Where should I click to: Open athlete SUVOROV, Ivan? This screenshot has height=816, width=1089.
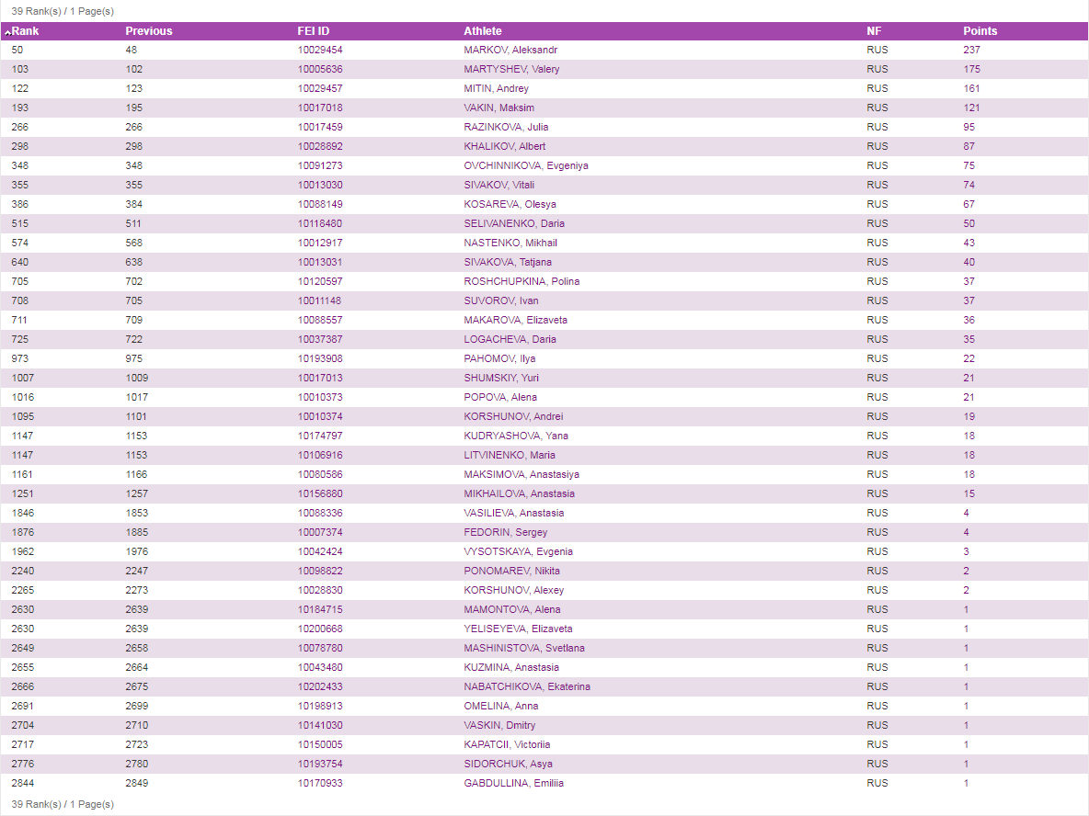[500, 301]
